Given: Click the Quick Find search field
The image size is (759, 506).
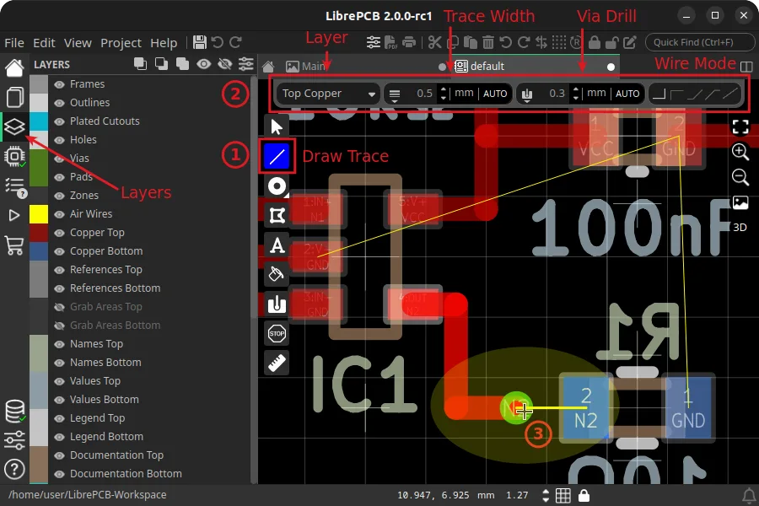Looking at the screenshot, I should (x=700, y=43).
